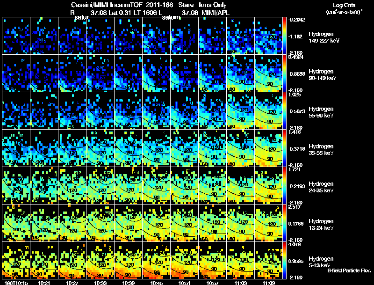Click the '0.4324' colorbar value

(x=296, y=57)
